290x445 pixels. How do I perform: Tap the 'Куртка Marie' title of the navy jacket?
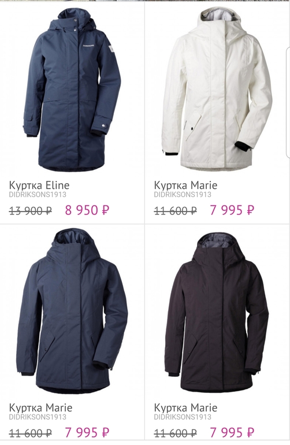(40, 408)
